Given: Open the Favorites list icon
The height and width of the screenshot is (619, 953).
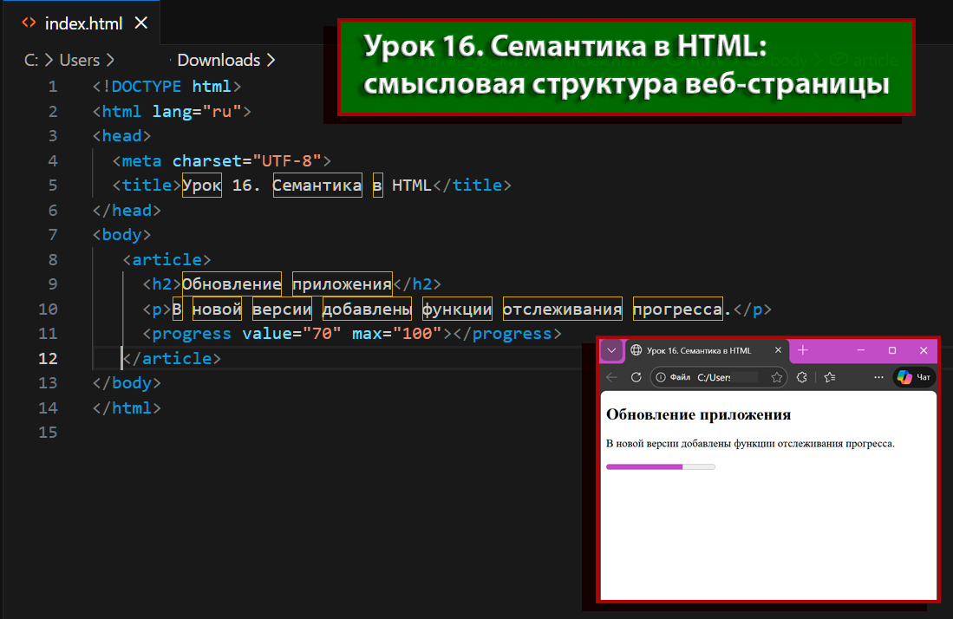Looking at the screenshot, I should pyautogui.click(x=830, y=377).
